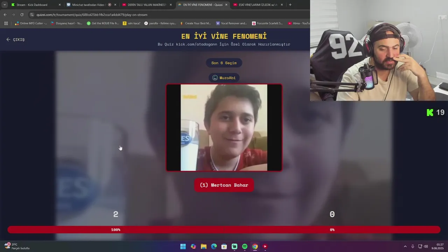
Task: Open Create Your Best M... bookmark
Action: [195, 23]
